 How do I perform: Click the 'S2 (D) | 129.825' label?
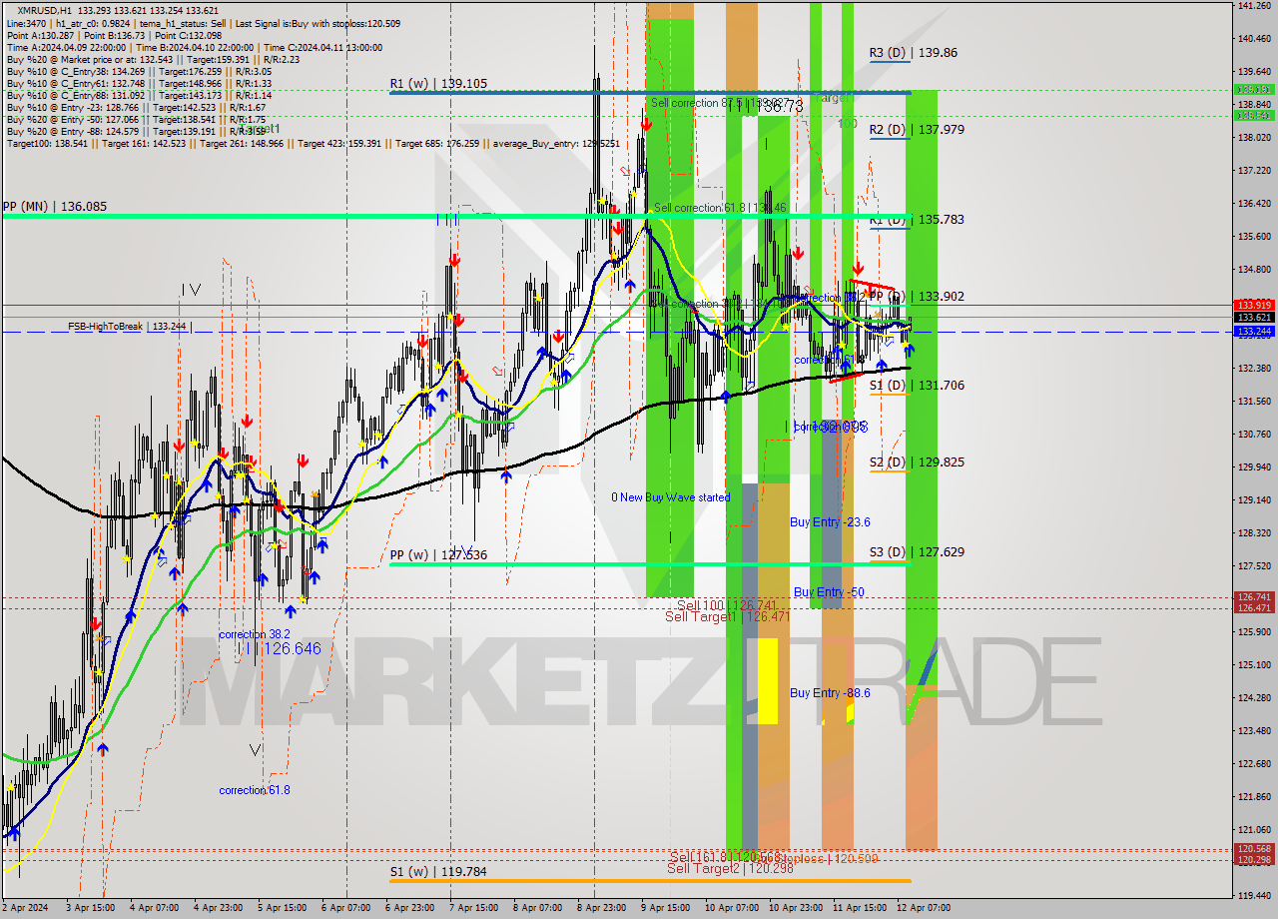click(916, 462)
